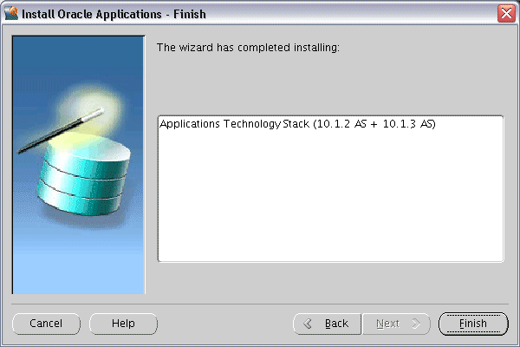Go Back to the previous wizard step

pos(327,324)
